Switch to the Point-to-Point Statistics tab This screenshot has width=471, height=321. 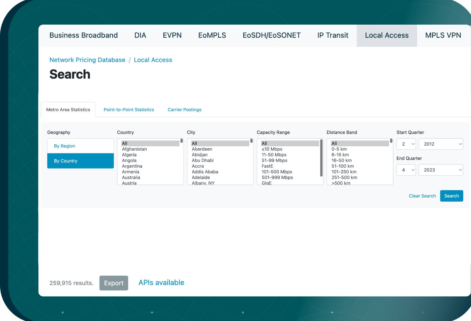click(129, 109)
